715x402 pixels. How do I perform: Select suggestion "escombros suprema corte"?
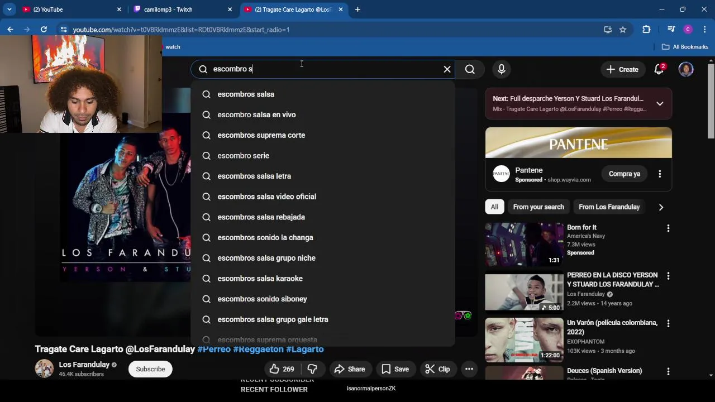(x=323, y=135)
